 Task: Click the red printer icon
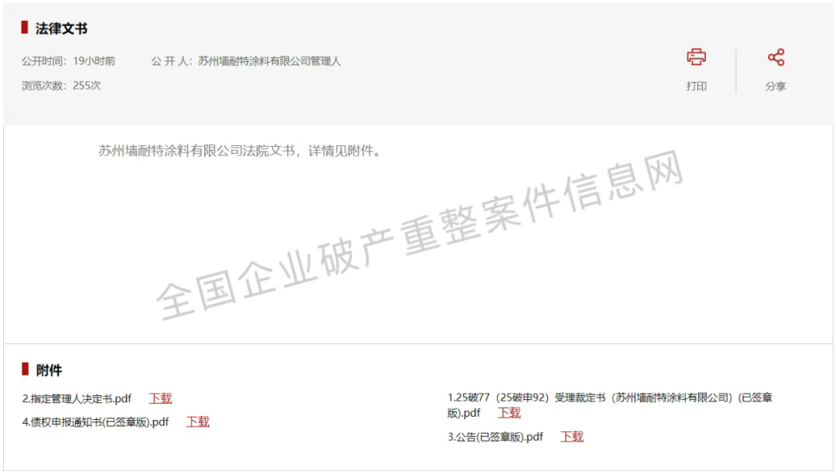tap(696, 57)
